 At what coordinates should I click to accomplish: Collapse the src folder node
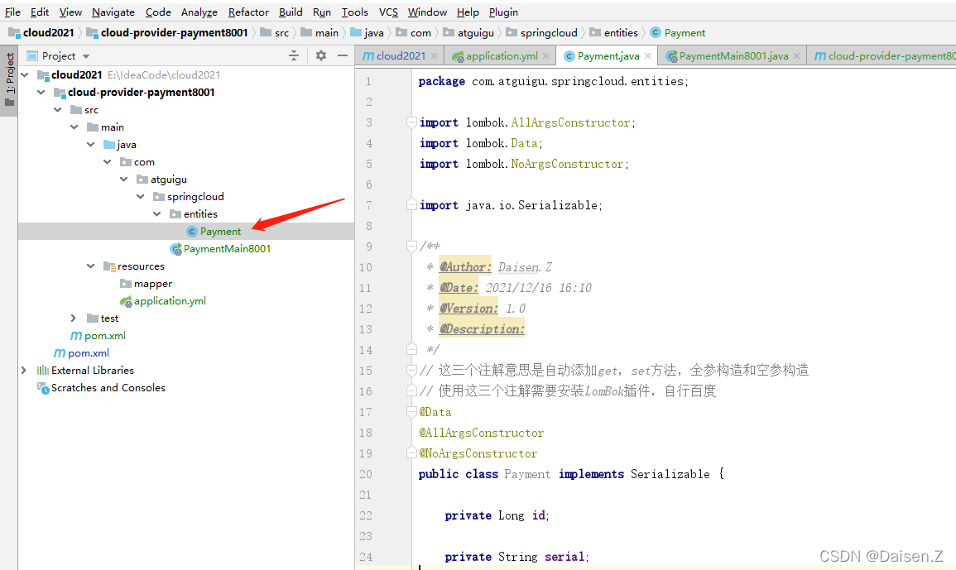coord(58,110)
